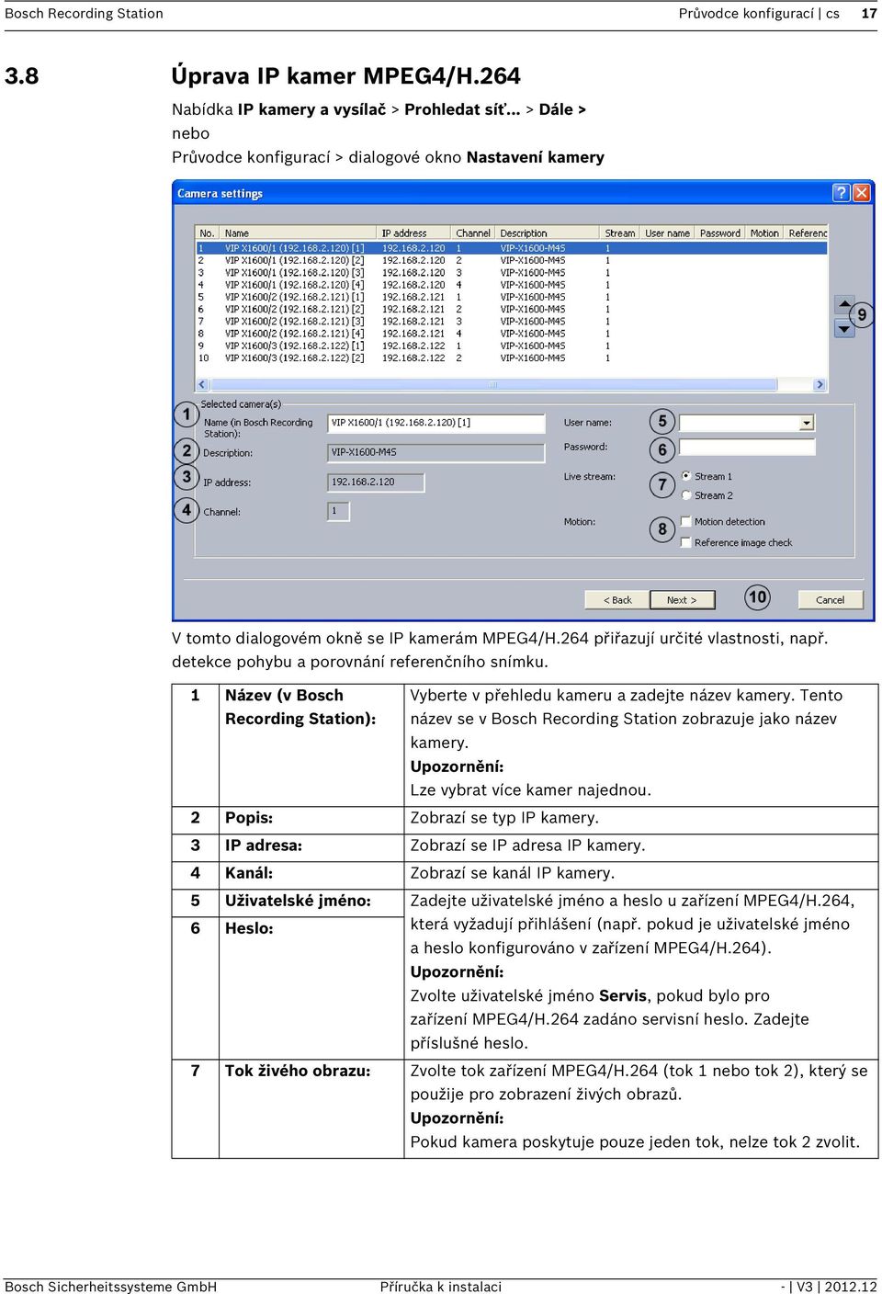Image resolution: width=882 pixels, height=1294 pixels.
Task: Select camera row VIP X1600/2 (192.168.2.121) [3]
Action: (512, 322)
